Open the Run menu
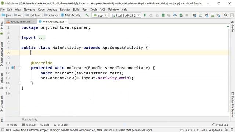This screenshot has height=132, width=235. coord(85,10)
